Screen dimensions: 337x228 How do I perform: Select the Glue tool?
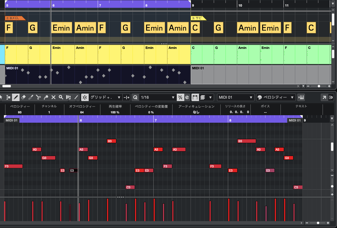tap(46, 97)
